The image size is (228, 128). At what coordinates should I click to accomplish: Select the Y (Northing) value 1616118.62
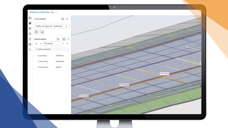pyautogui.click(x=60, y=61)
